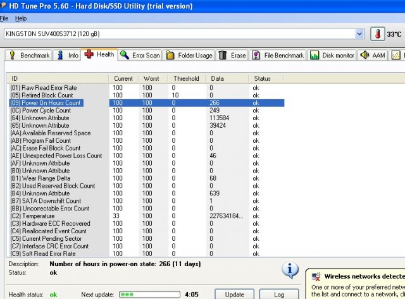Click the Folder Usage folder icon
The image size is (405, 299).
171,56
